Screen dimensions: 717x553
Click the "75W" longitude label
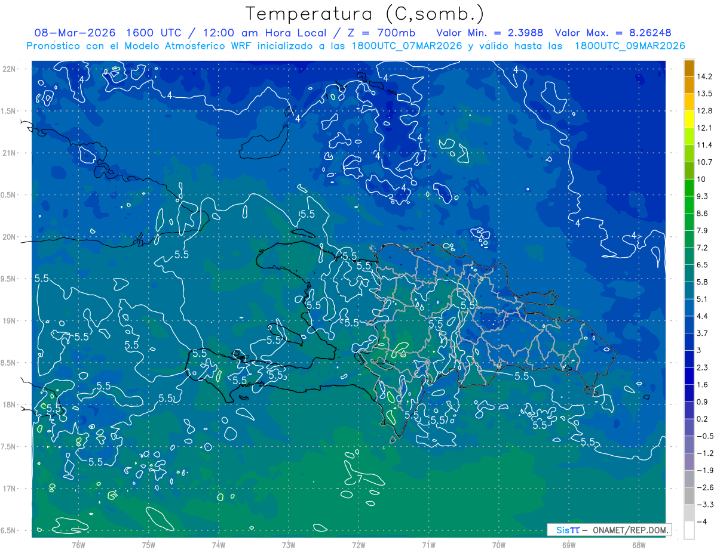tap(149, 545)
